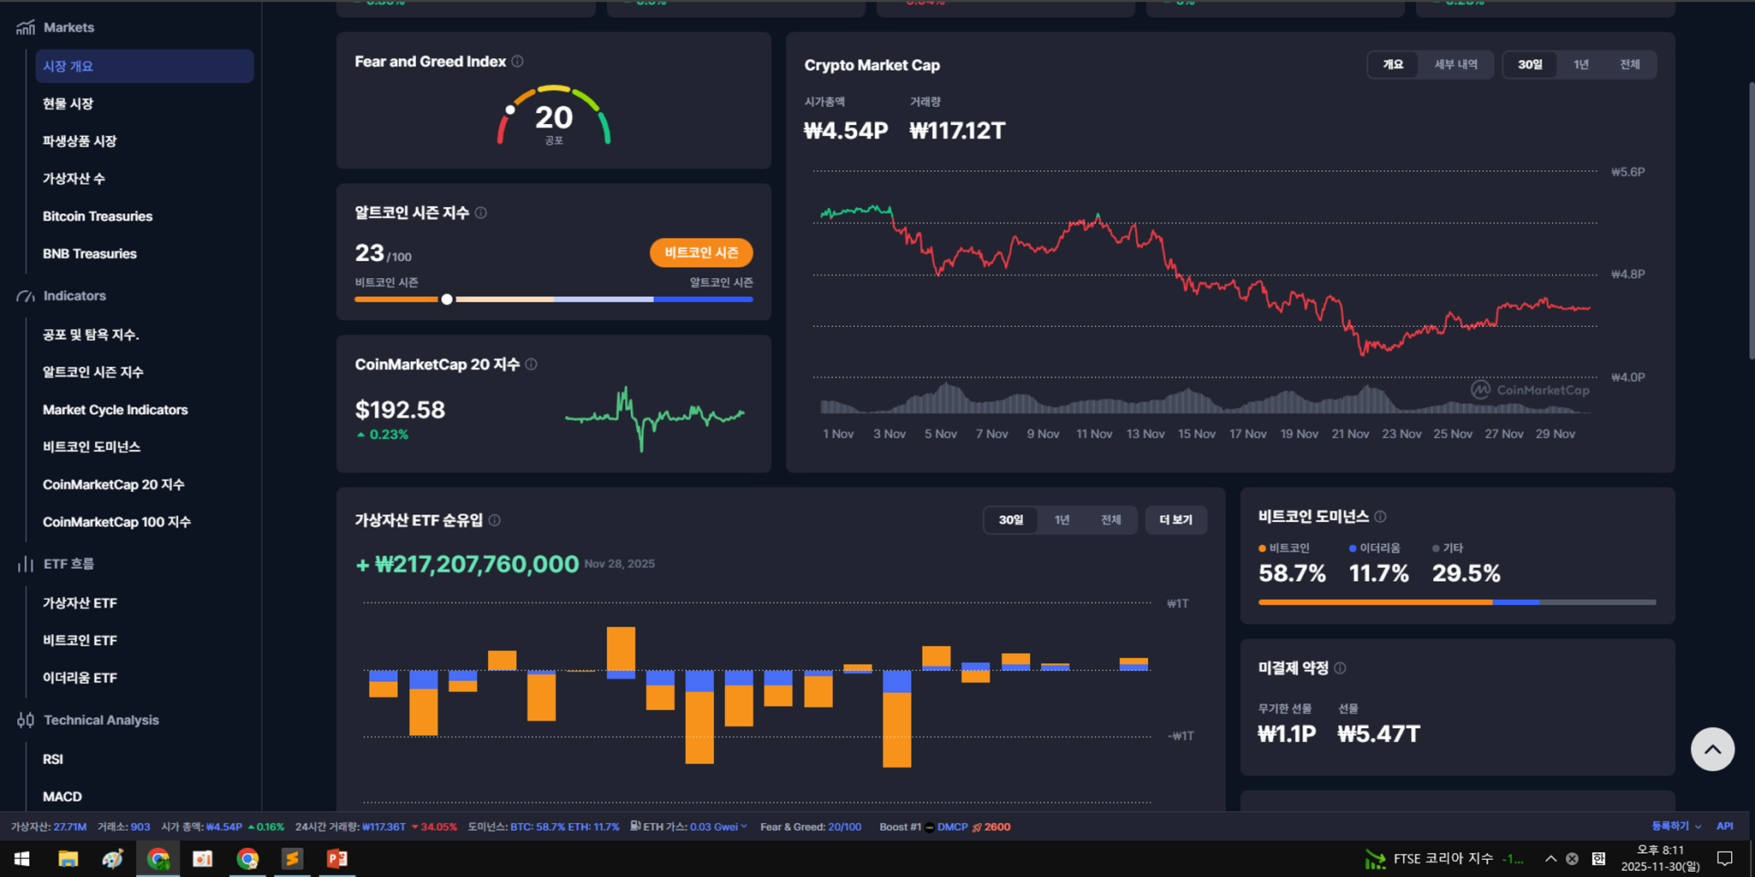Click the API link in status bar
Viewport: 1755px width, 877px height.
click(1724, 827)
